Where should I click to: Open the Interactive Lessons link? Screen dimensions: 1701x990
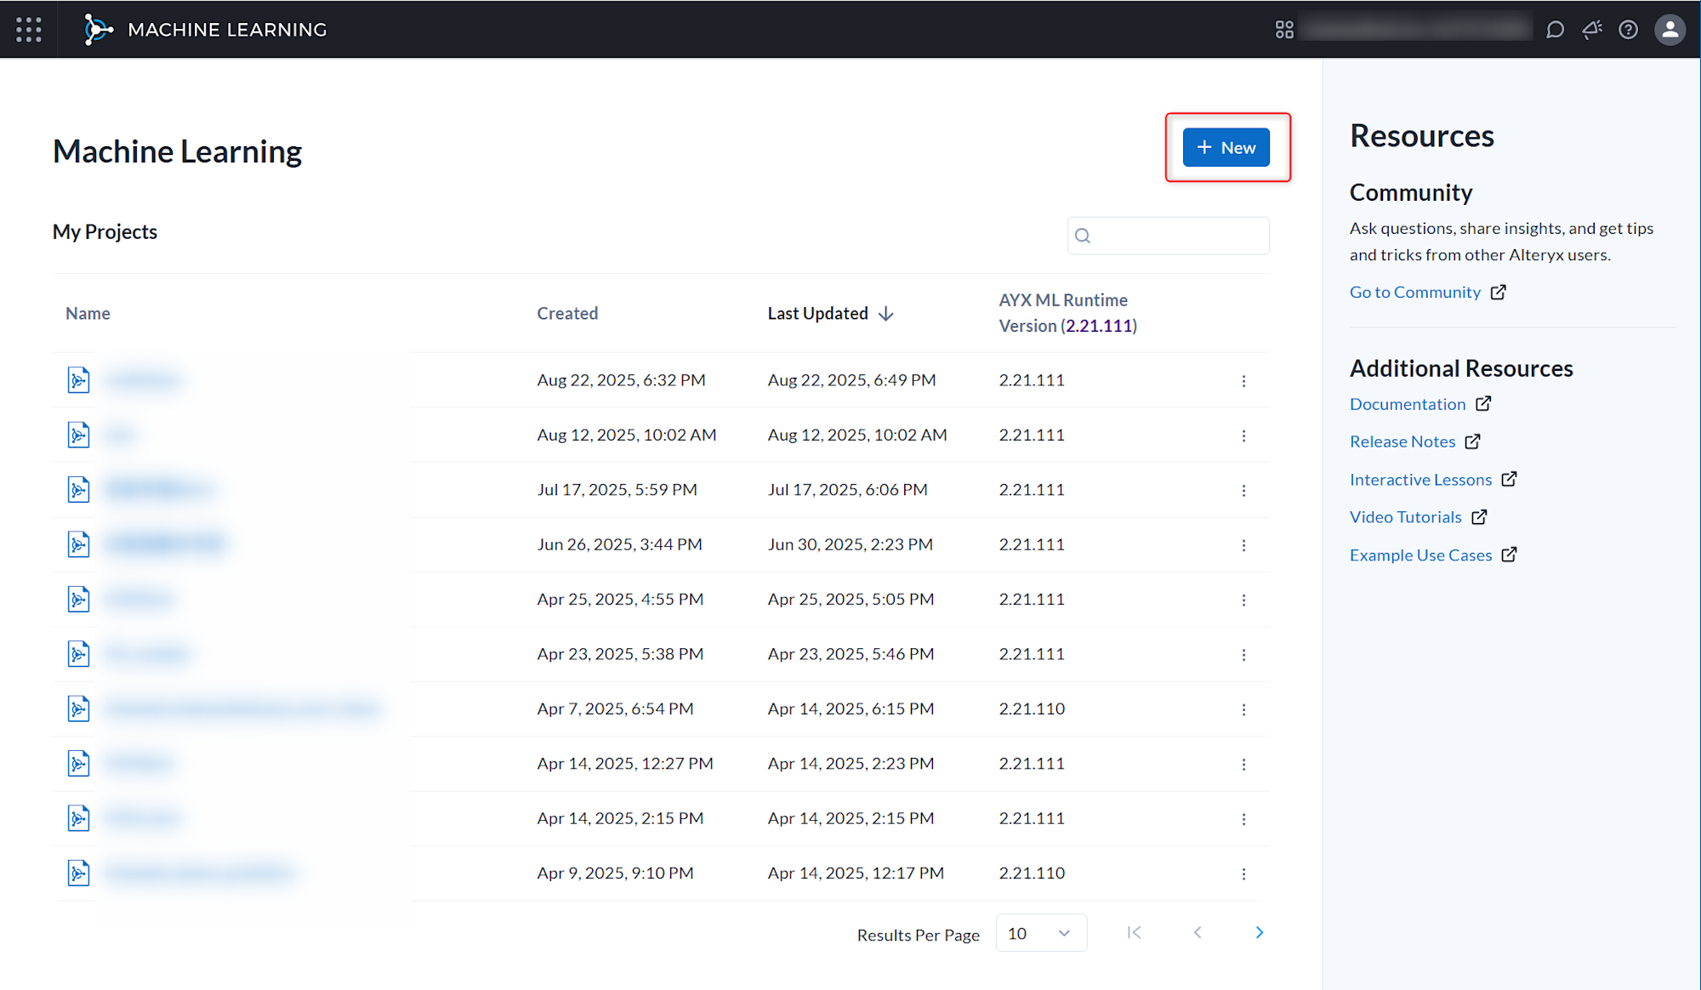coord(1433,480)
